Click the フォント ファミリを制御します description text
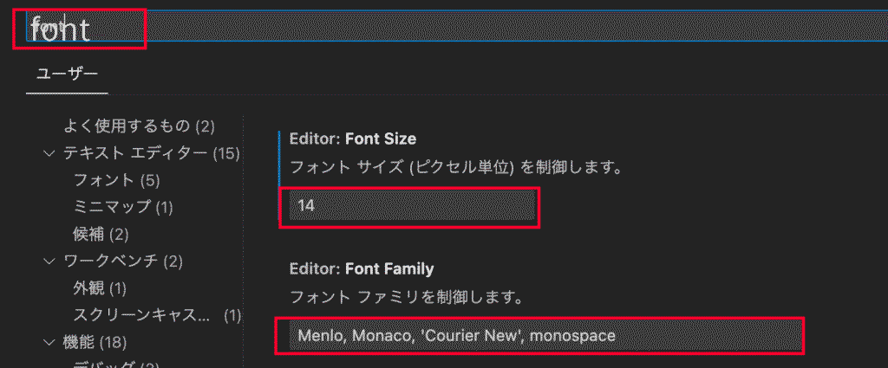Screen dimensions: 888x368 [x=407, y=298]
